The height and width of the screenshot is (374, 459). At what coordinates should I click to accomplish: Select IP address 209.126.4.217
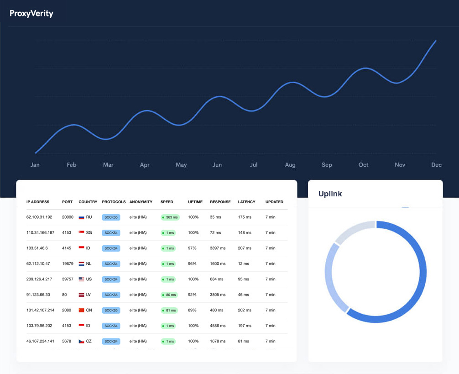click(39, 279)
